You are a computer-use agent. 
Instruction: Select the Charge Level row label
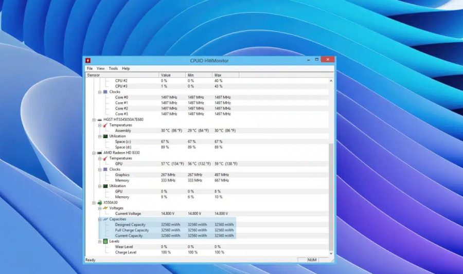point(126,252)
